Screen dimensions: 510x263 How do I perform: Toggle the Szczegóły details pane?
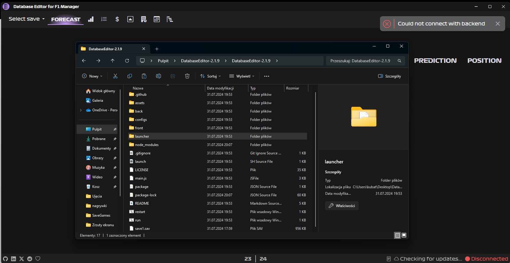pyautogui.click(x=390, y=76)
